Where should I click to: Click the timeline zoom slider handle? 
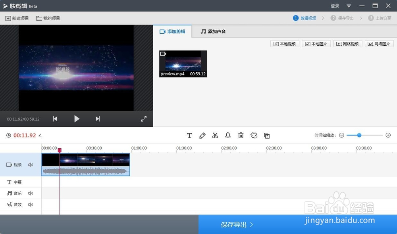pyautogui.click(x=359, y=135)
